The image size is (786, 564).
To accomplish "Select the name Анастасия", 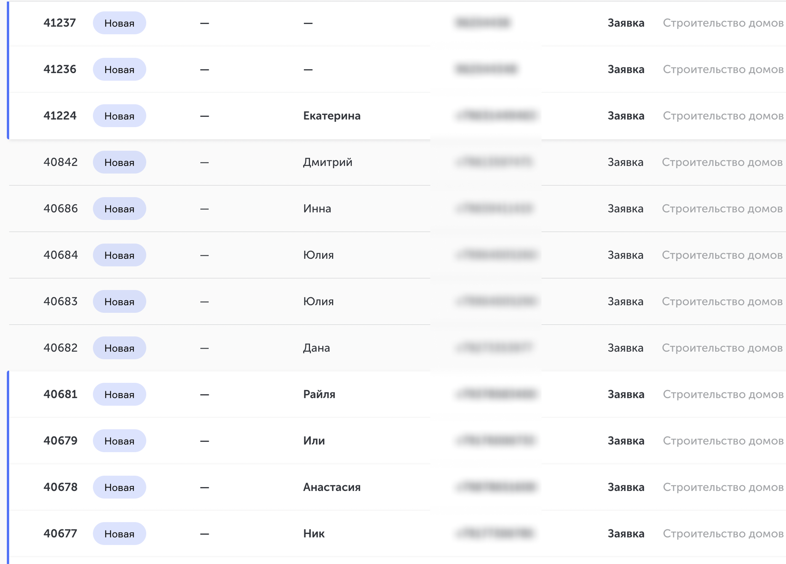I will [331, 487].
